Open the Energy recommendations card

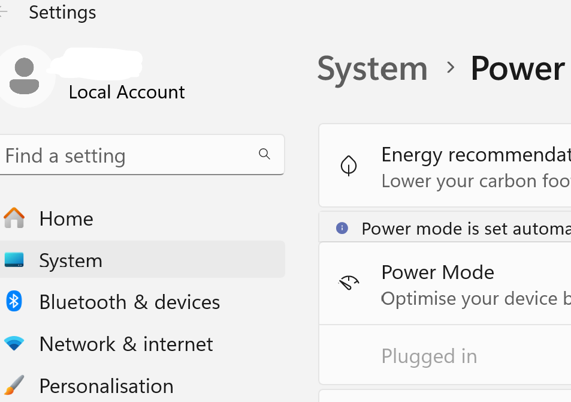(x=473, y=166)
